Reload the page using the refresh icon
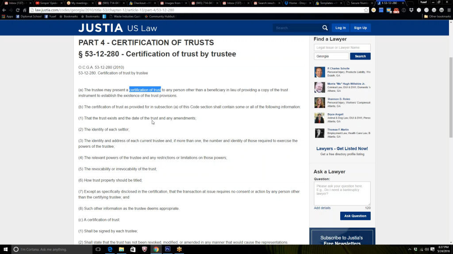This screenshot has height=254, width=453. tap(18, 10)
